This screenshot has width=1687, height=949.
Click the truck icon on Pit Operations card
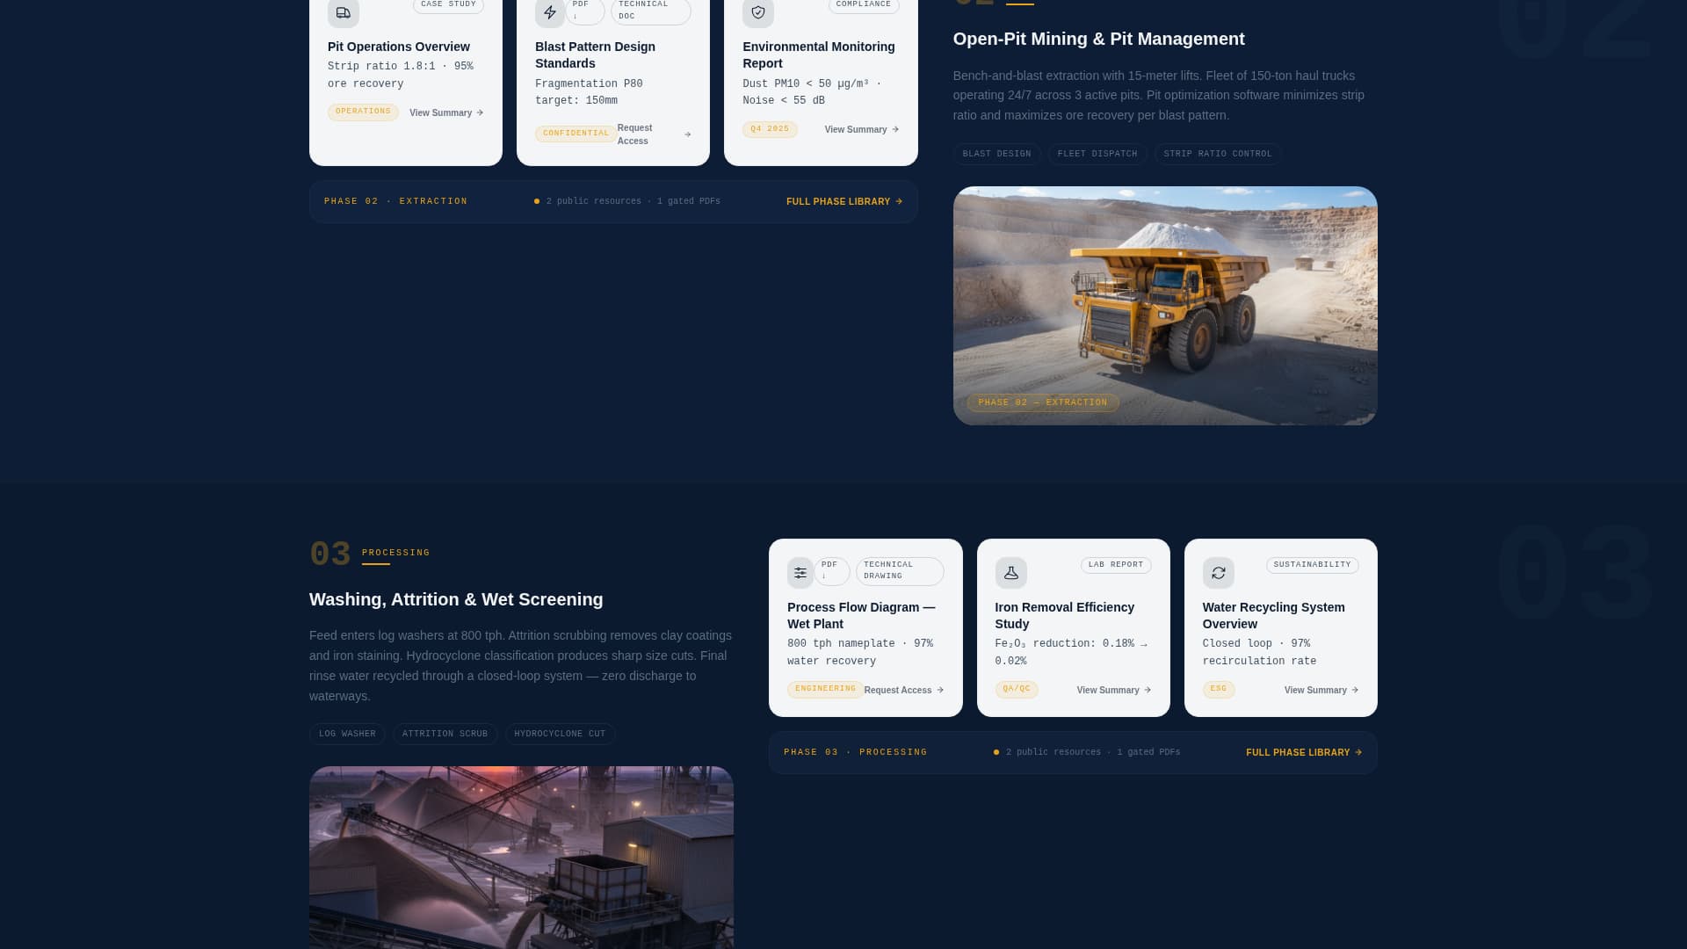(343, 12)
